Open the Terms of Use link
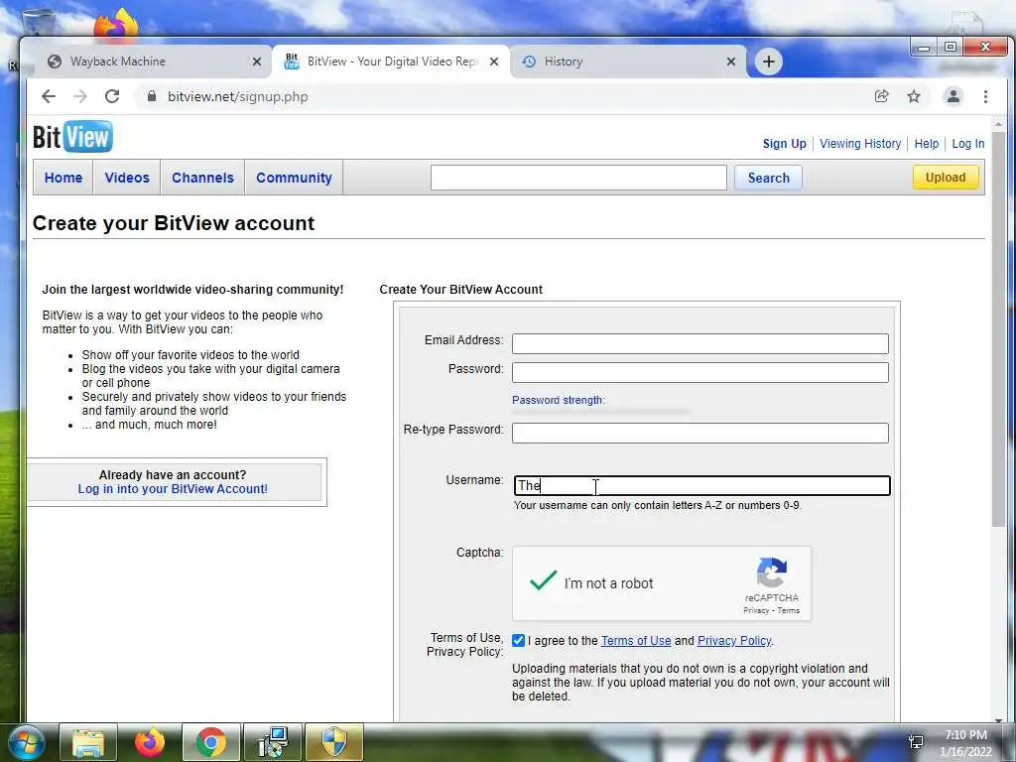This screenshot has height=762, width=1016. click(636, 641)
